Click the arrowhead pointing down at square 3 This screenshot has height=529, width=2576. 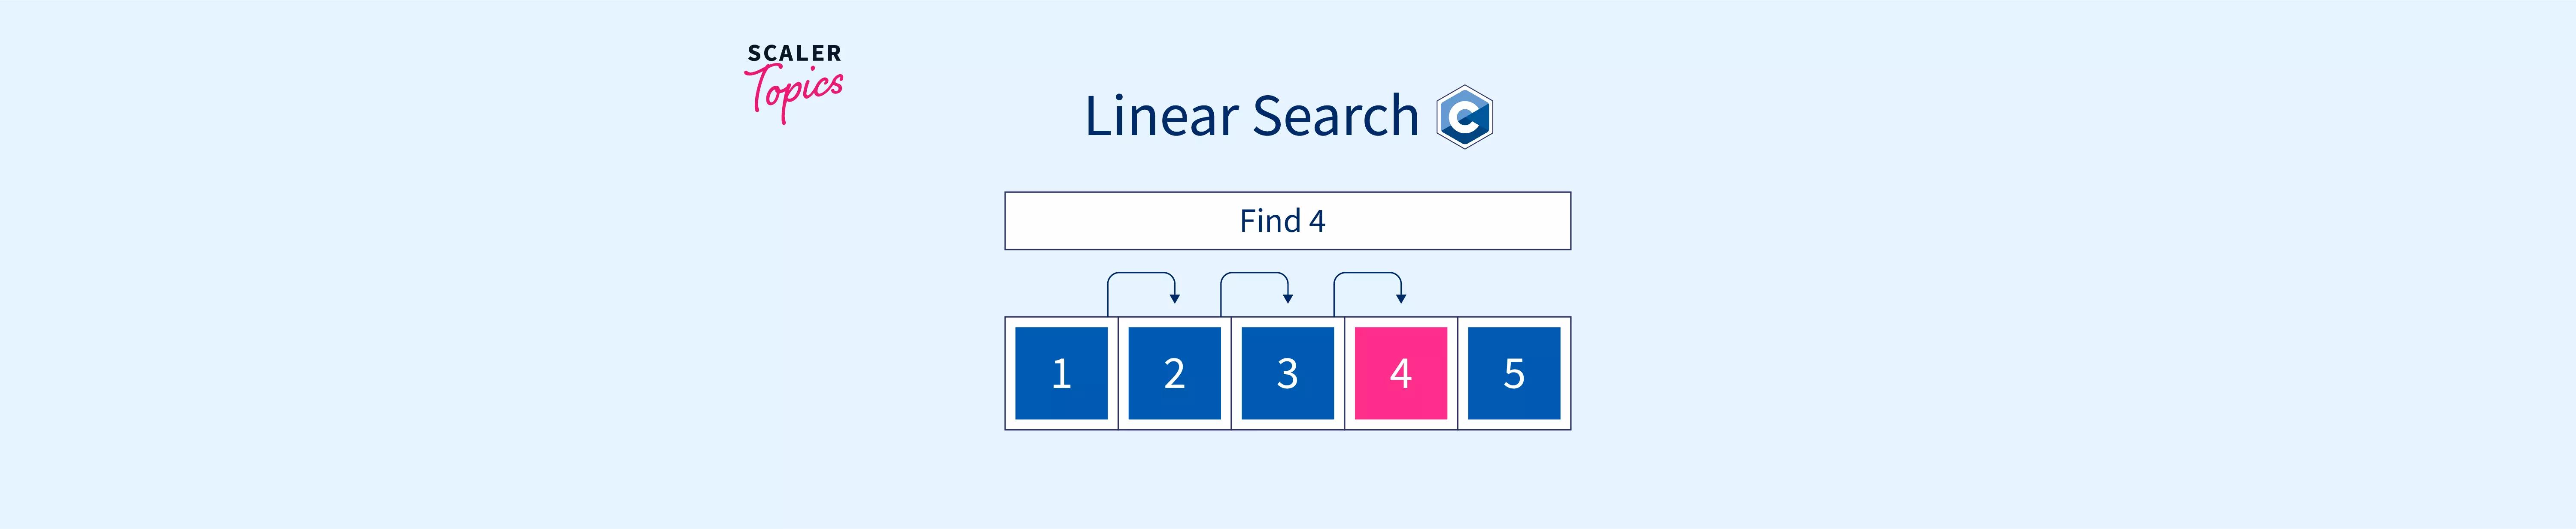(1288, 298)
